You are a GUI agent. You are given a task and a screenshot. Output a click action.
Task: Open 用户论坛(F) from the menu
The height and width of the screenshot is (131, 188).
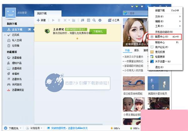click(165, 47)
